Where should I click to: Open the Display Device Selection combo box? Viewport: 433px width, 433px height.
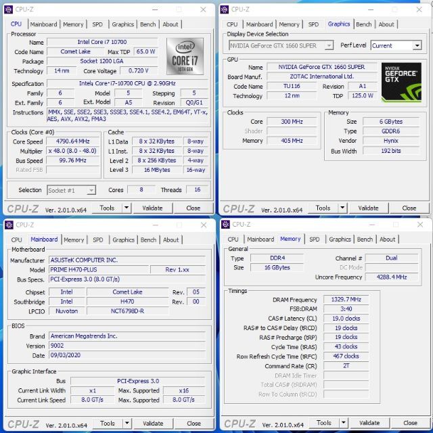pos(281,45)
